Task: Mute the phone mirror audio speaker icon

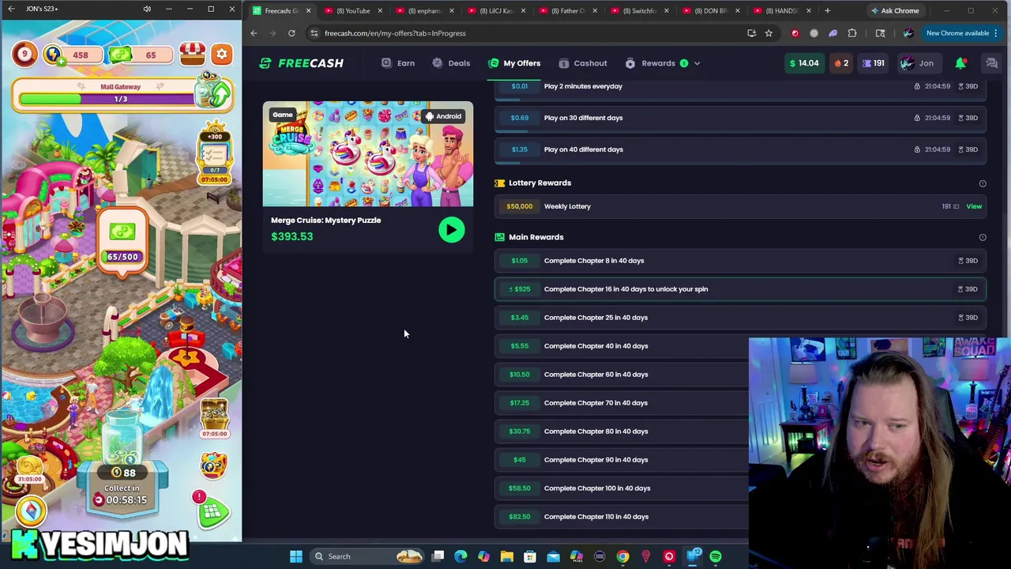Action: tap(147, 9)
